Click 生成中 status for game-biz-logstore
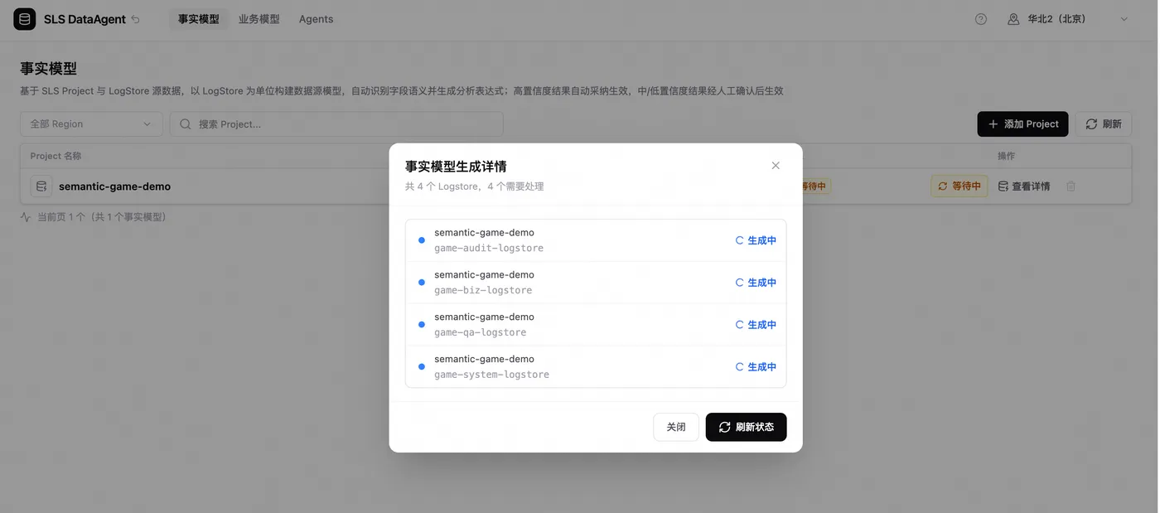Viewport: 1160px width, 513px height. [756, 283]
